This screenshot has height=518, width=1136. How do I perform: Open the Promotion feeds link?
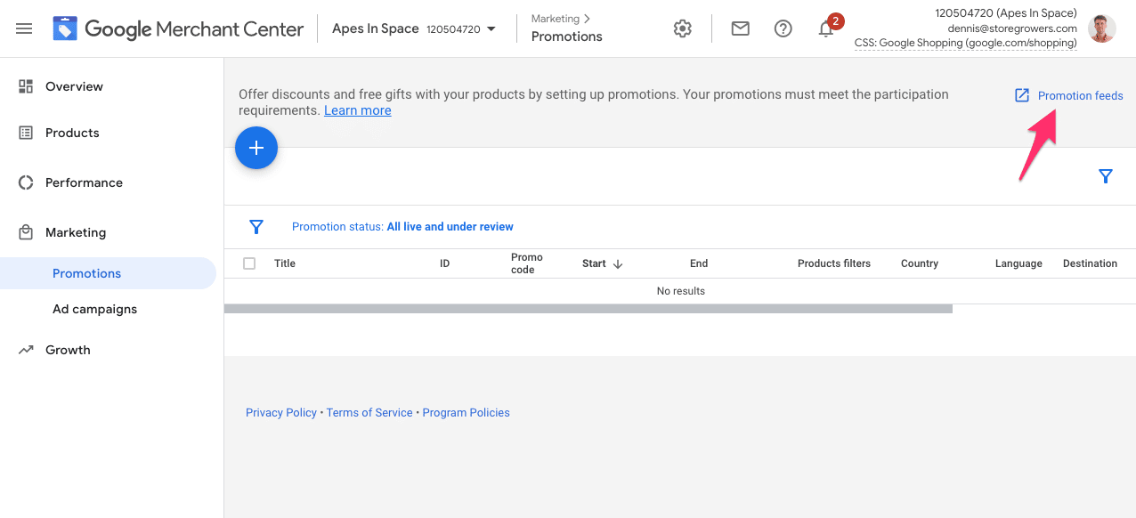1080,95
